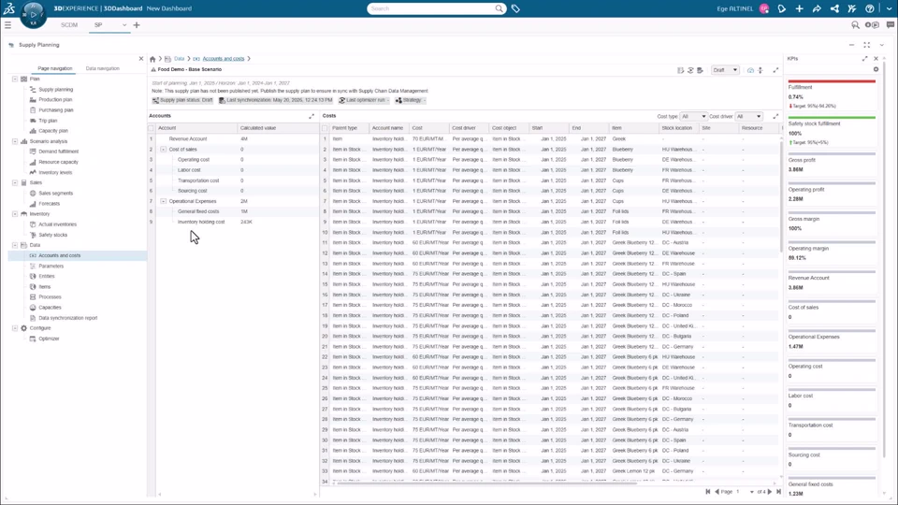Open notifications bell icon
898x505 pixels.
pos(782,8)
